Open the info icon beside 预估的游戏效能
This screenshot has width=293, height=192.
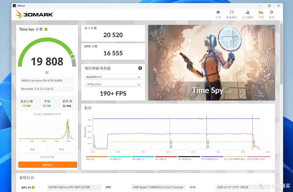(x=140, y=68)
